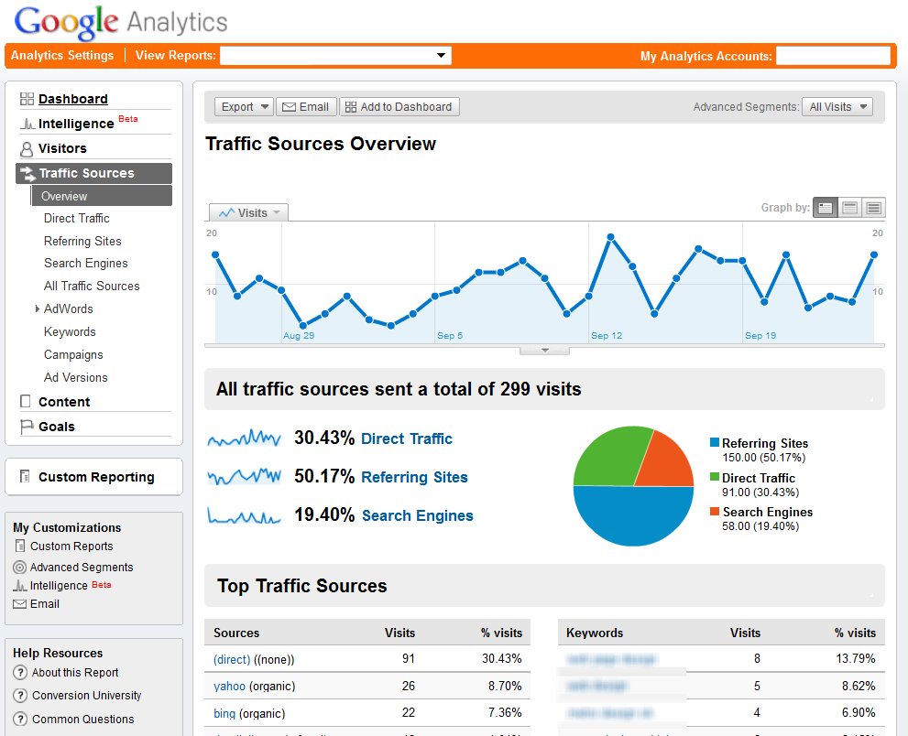
Task: Open the Export dropdown
Action: click(244, 107)
